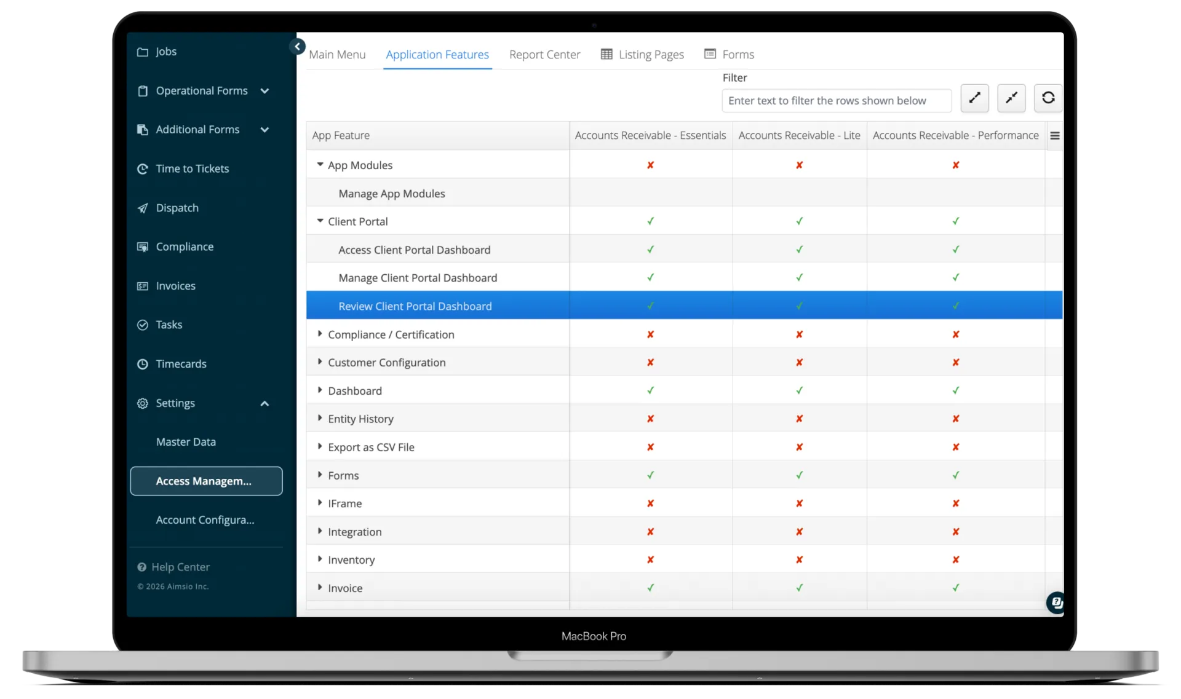Expand the Customer Configuration row
The height and width of the screenshot is (699, 1181).
tap(320, 362)
